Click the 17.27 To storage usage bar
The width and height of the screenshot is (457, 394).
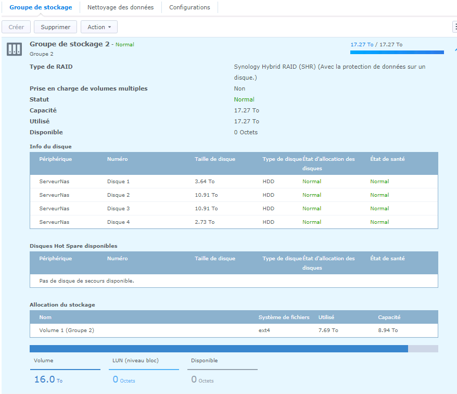point(397,52)
